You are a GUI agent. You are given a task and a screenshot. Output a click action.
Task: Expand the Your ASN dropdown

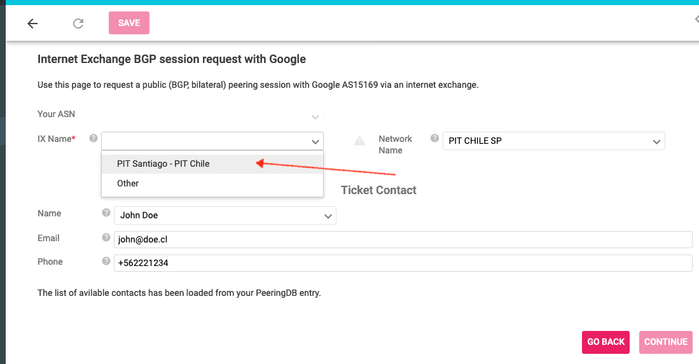[x=212, y=116]
